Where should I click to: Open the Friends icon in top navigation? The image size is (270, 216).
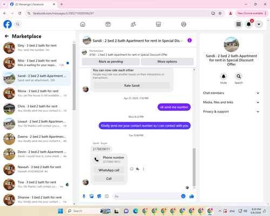coord(133,24)
